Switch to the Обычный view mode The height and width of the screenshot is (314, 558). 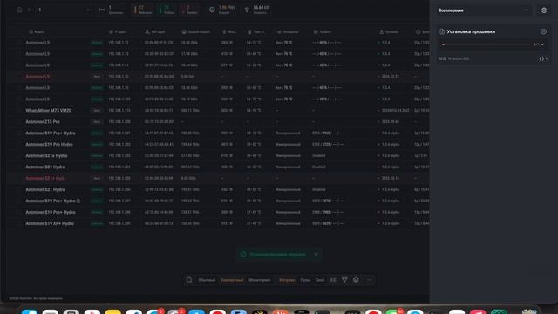[207, 280]
